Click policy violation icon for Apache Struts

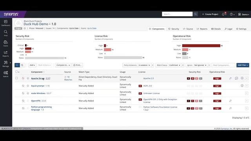[23, 78]
